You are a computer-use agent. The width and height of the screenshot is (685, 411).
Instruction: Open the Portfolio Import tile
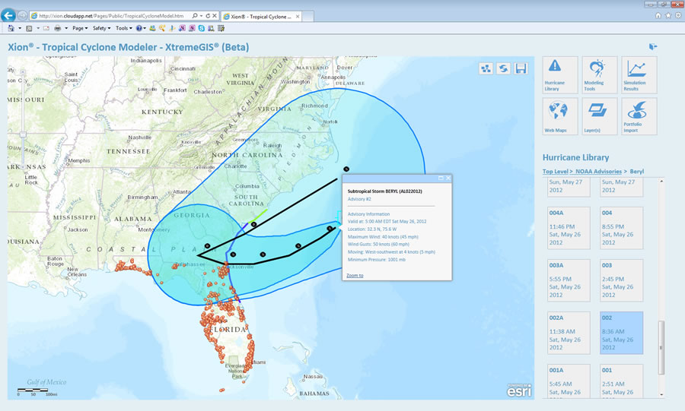pyautogui.click(x=639, y=116)
